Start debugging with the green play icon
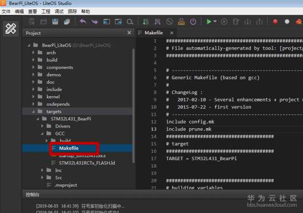The height and width of the screenshot is (213, 303). tap(208, 22)
